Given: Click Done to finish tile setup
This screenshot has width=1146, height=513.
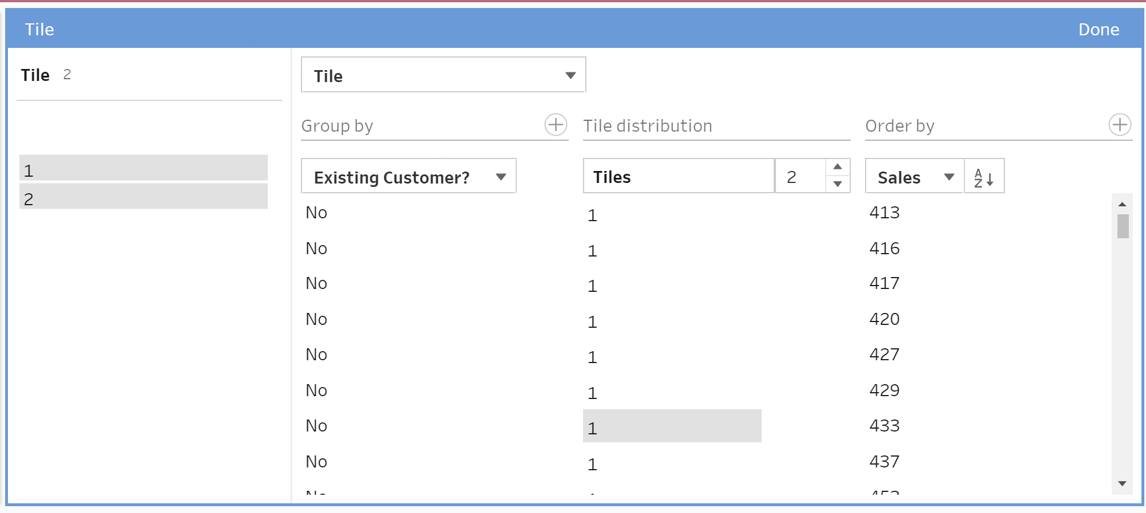Looking at the screenshot, I should pos(1098,30).
